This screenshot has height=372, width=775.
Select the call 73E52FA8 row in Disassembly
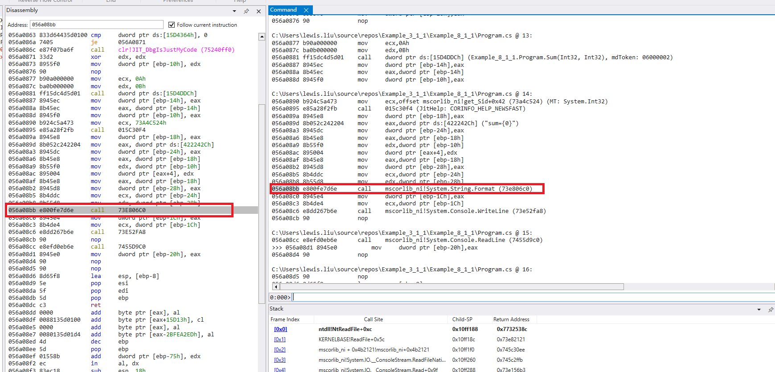[x=133, y=232]
